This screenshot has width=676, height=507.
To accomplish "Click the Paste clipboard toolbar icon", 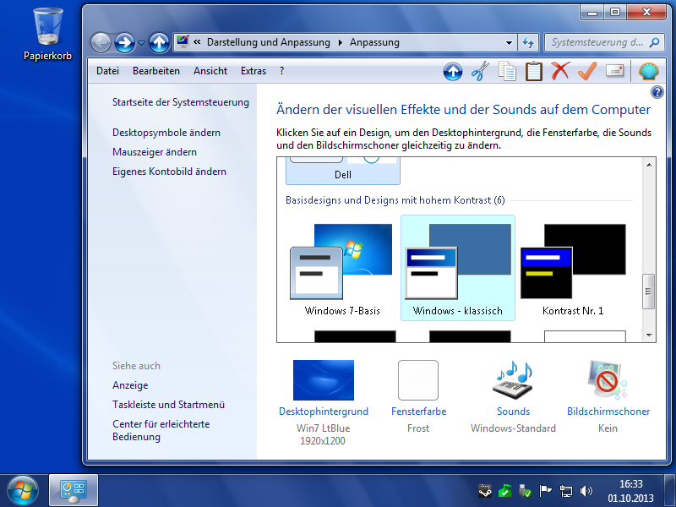I will click(534, 71).
